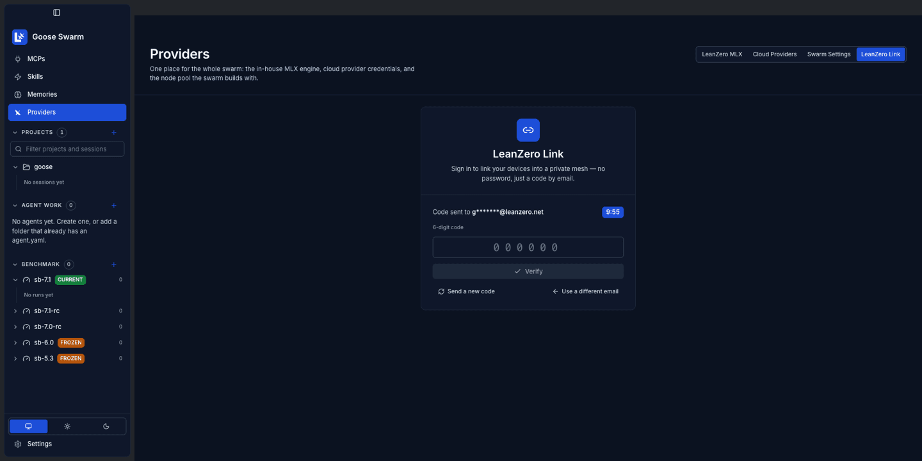Click the No sessions yet text
The image size is (922, 461).
[x=44, y=182]
